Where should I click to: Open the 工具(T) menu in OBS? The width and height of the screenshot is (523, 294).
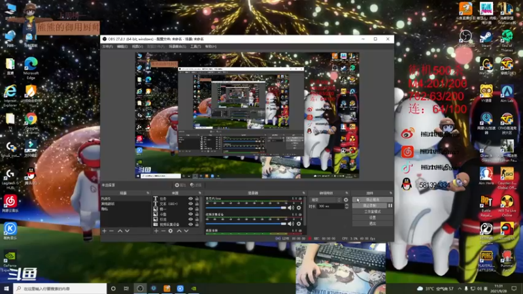[195, 46]
